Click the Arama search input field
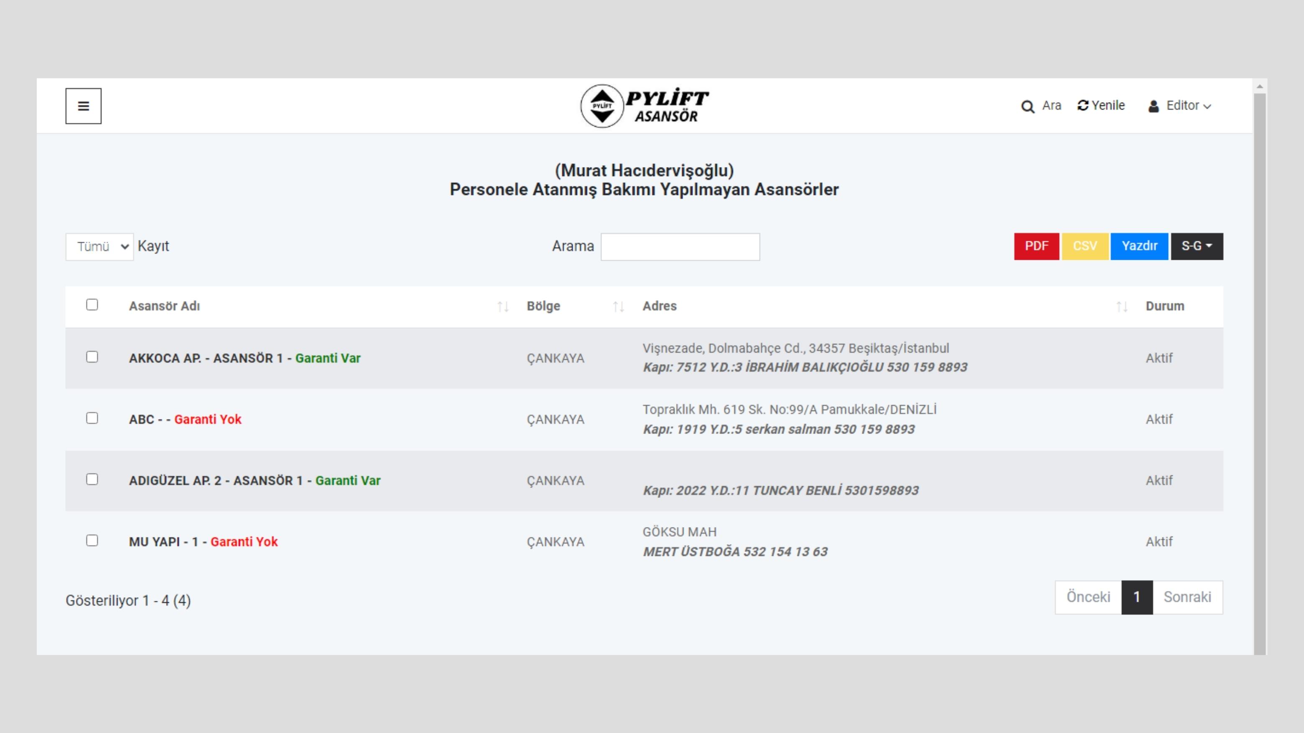1304x733 pixels. click(x=680, y=247)
